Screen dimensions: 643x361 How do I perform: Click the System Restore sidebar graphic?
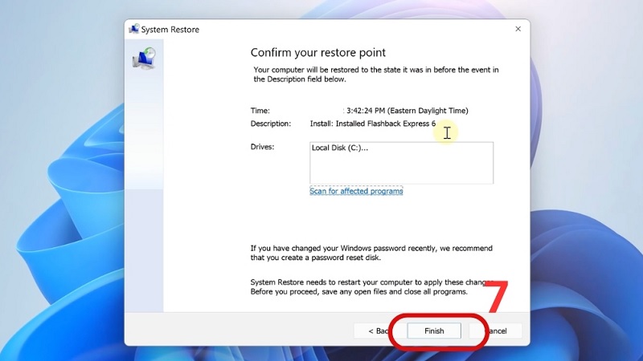pyautogui.click(x=144, y=59)
